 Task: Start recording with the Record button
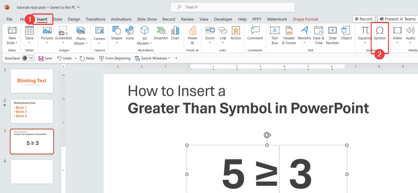[364, 19]
